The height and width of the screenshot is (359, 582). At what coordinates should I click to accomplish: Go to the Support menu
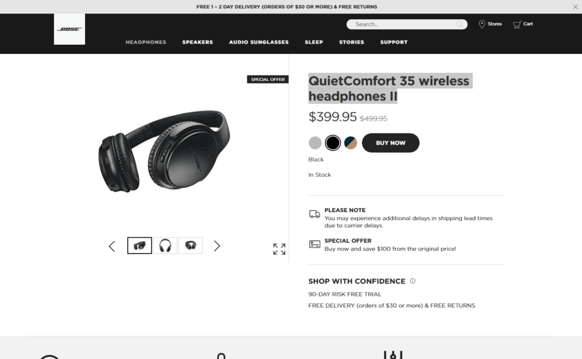click(x=394, y=42)
